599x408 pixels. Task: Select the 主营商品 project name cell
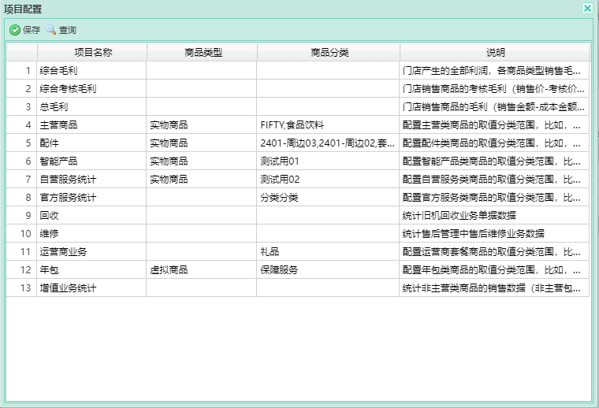tap(91, 124)
